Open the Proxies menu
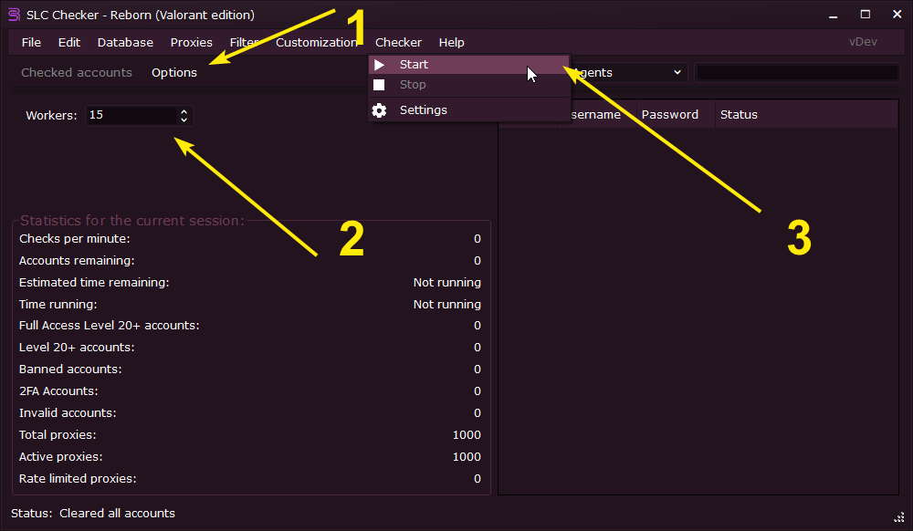Viewport: 913px width, 531px height. point(191,43)
